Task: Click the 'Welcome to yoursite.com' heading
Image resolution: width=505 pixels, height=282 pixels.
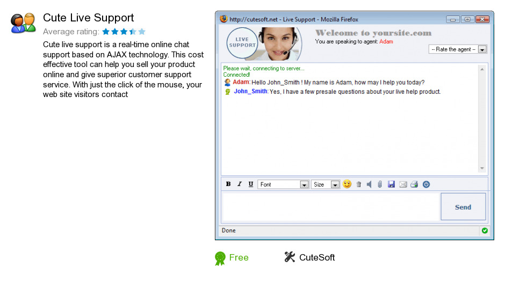Action: [373, 33]
